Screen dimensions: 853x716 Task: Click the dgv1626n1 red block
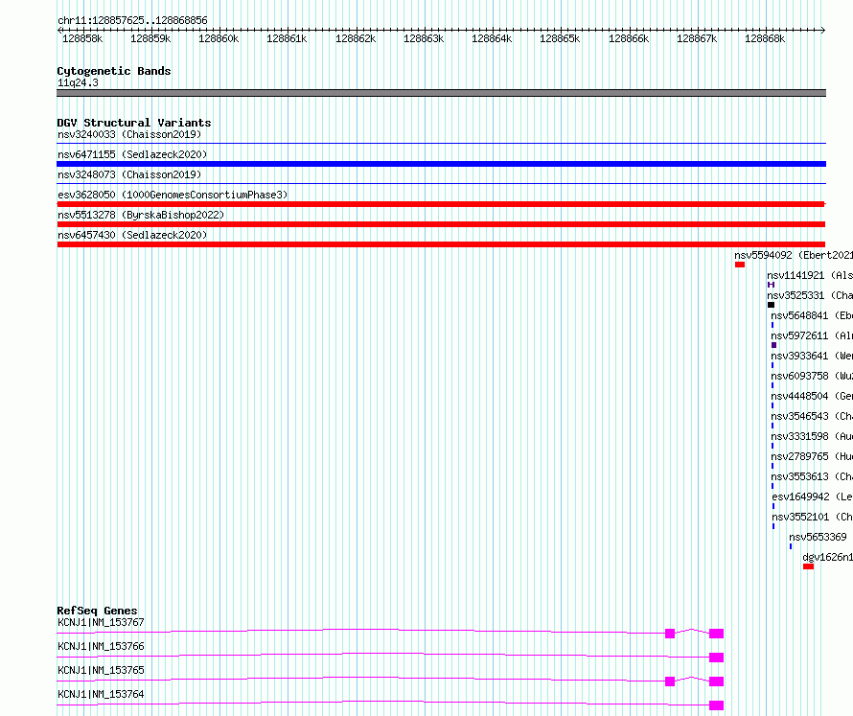point(808,566)
